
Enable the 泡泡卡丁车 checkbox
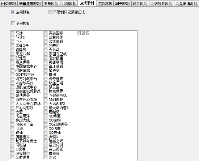tap(12, 124)
